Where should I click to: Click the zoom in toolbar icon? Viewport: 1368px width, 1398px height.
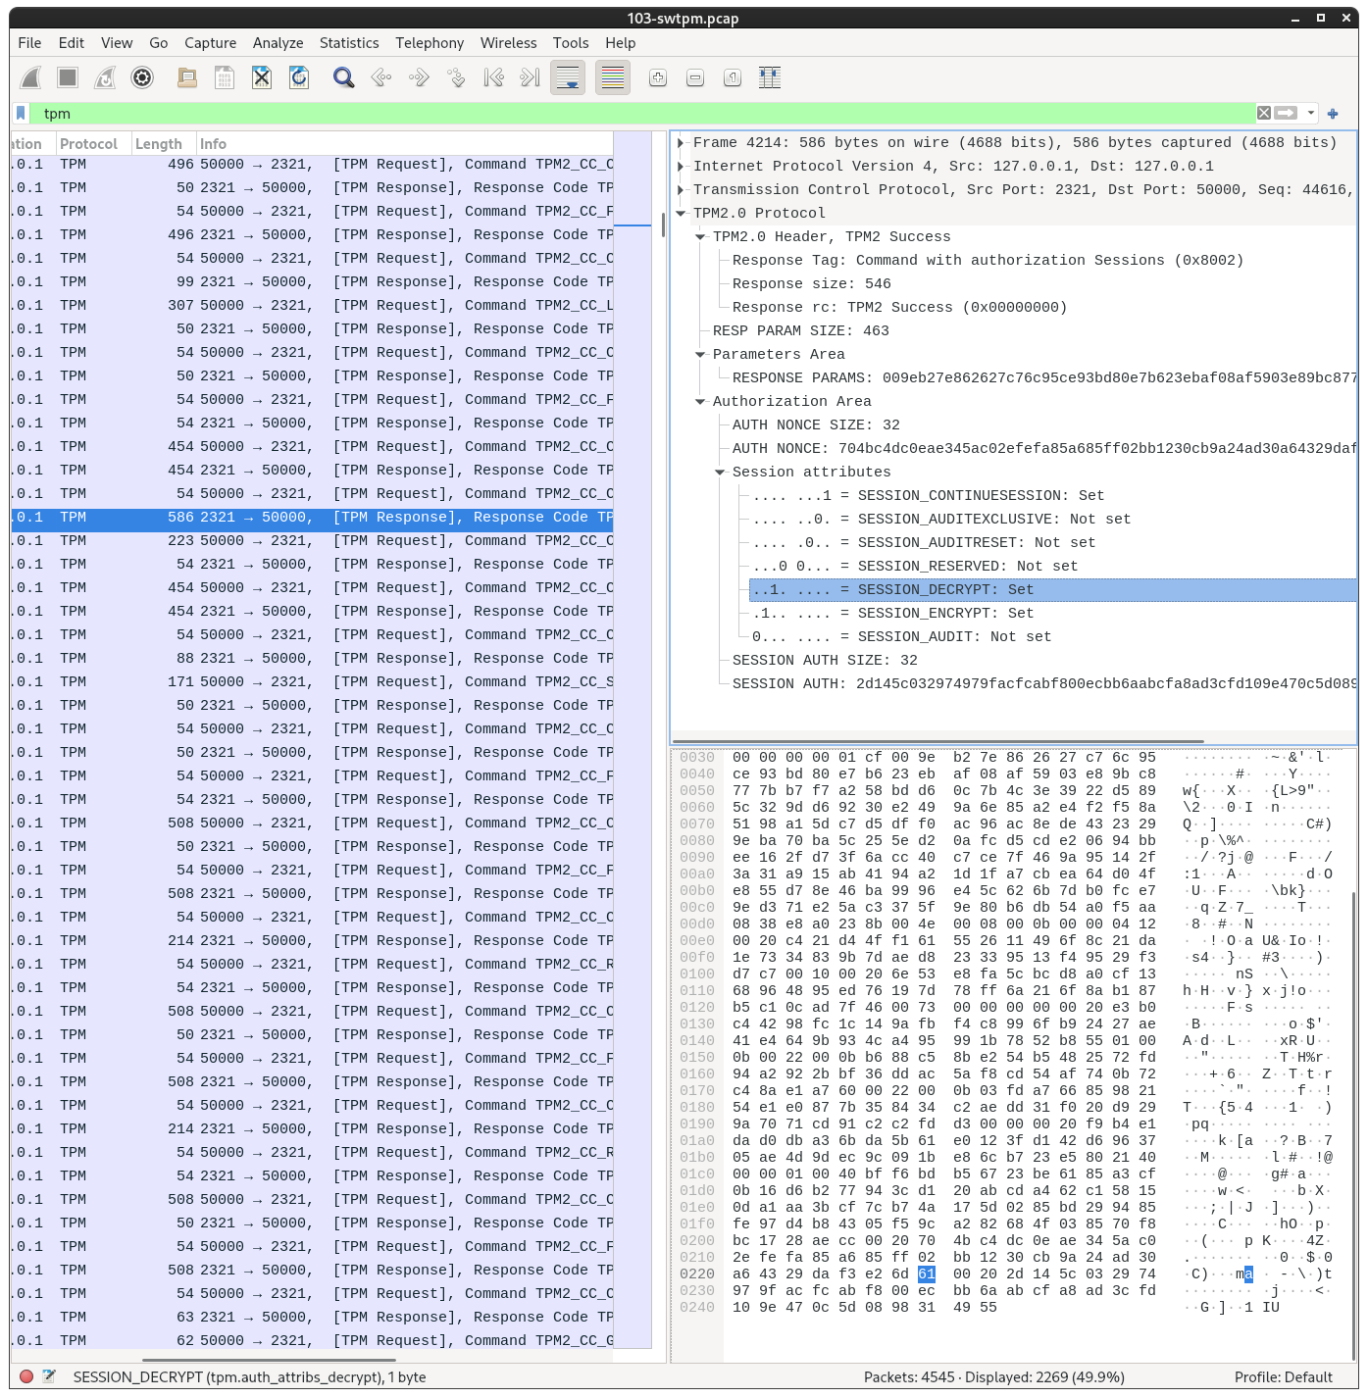(658, 77)
